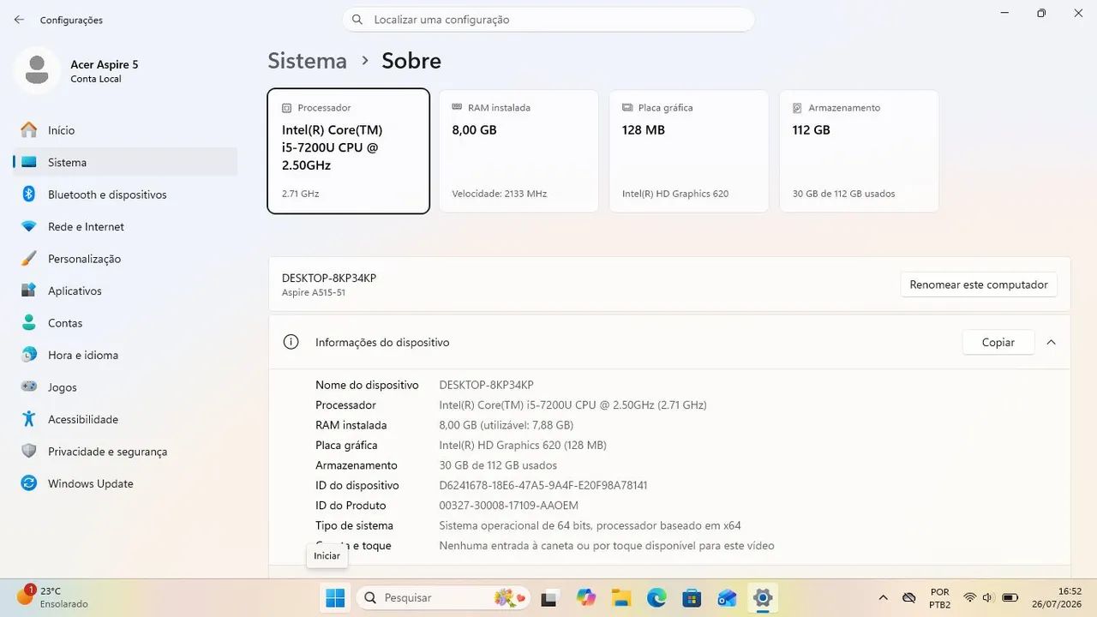1097x617 pixels.
Task: Open Microsoft Store from the taskbar
Action: click(x=692, y=597)
